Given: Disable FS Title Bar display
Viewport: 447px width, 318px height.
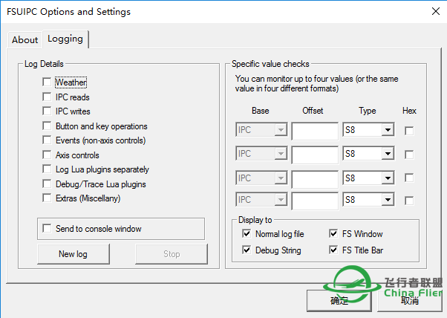Looking at the screenshot, I should [334, 250].
